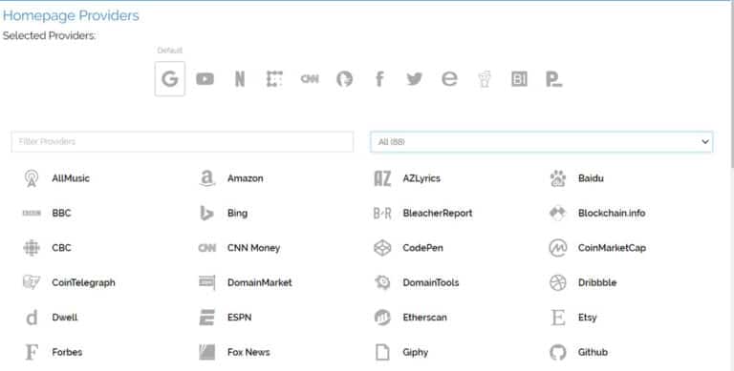Add the Dwell provider
Image resolution: width=734 pixels, height=371 pixels.
(51, 318)
